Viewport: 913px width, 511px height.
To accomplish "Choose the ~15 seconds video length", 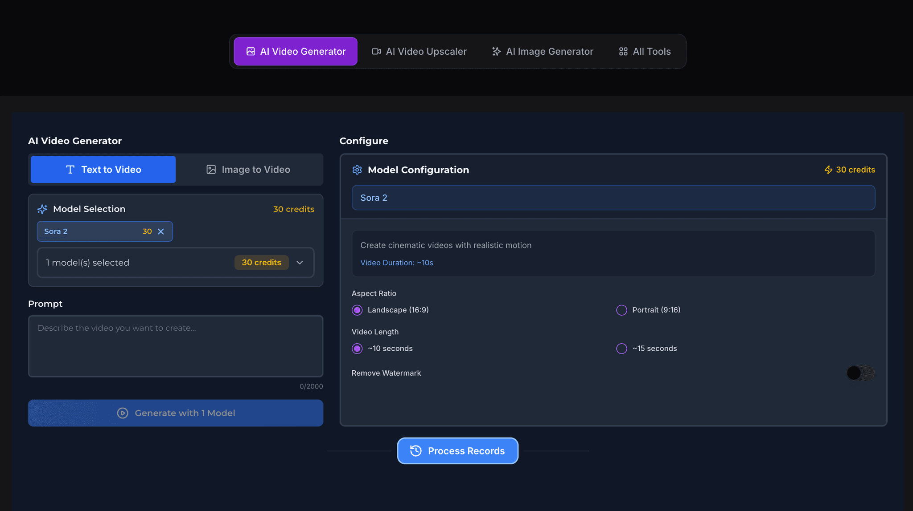I will click(621, 349).
